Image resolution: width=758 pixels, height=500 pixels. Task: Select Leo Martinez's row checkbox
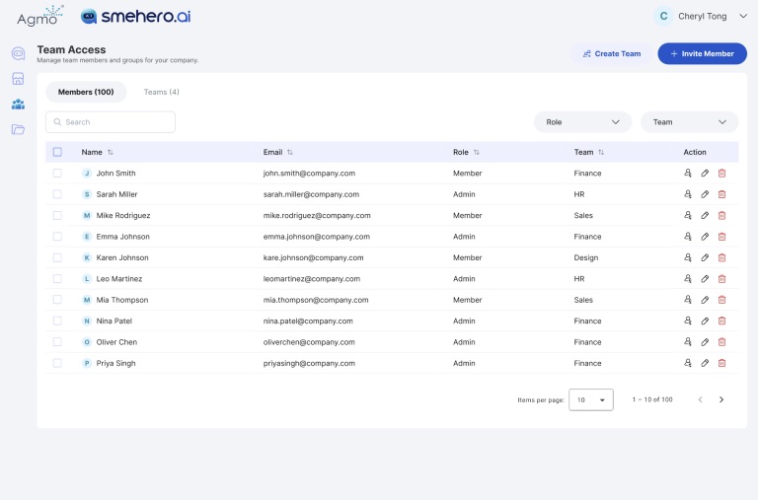pyautogui.click(x=57, y=279)
